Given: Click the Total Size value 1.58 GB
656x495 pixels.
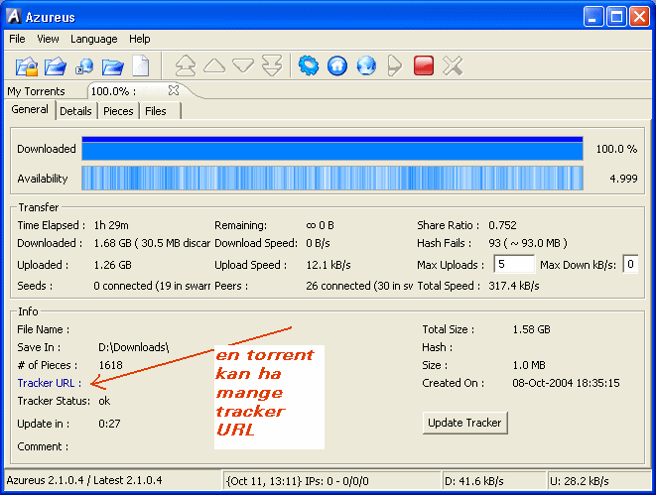Looking at the screenshot, I should click(x=531, y=329).
